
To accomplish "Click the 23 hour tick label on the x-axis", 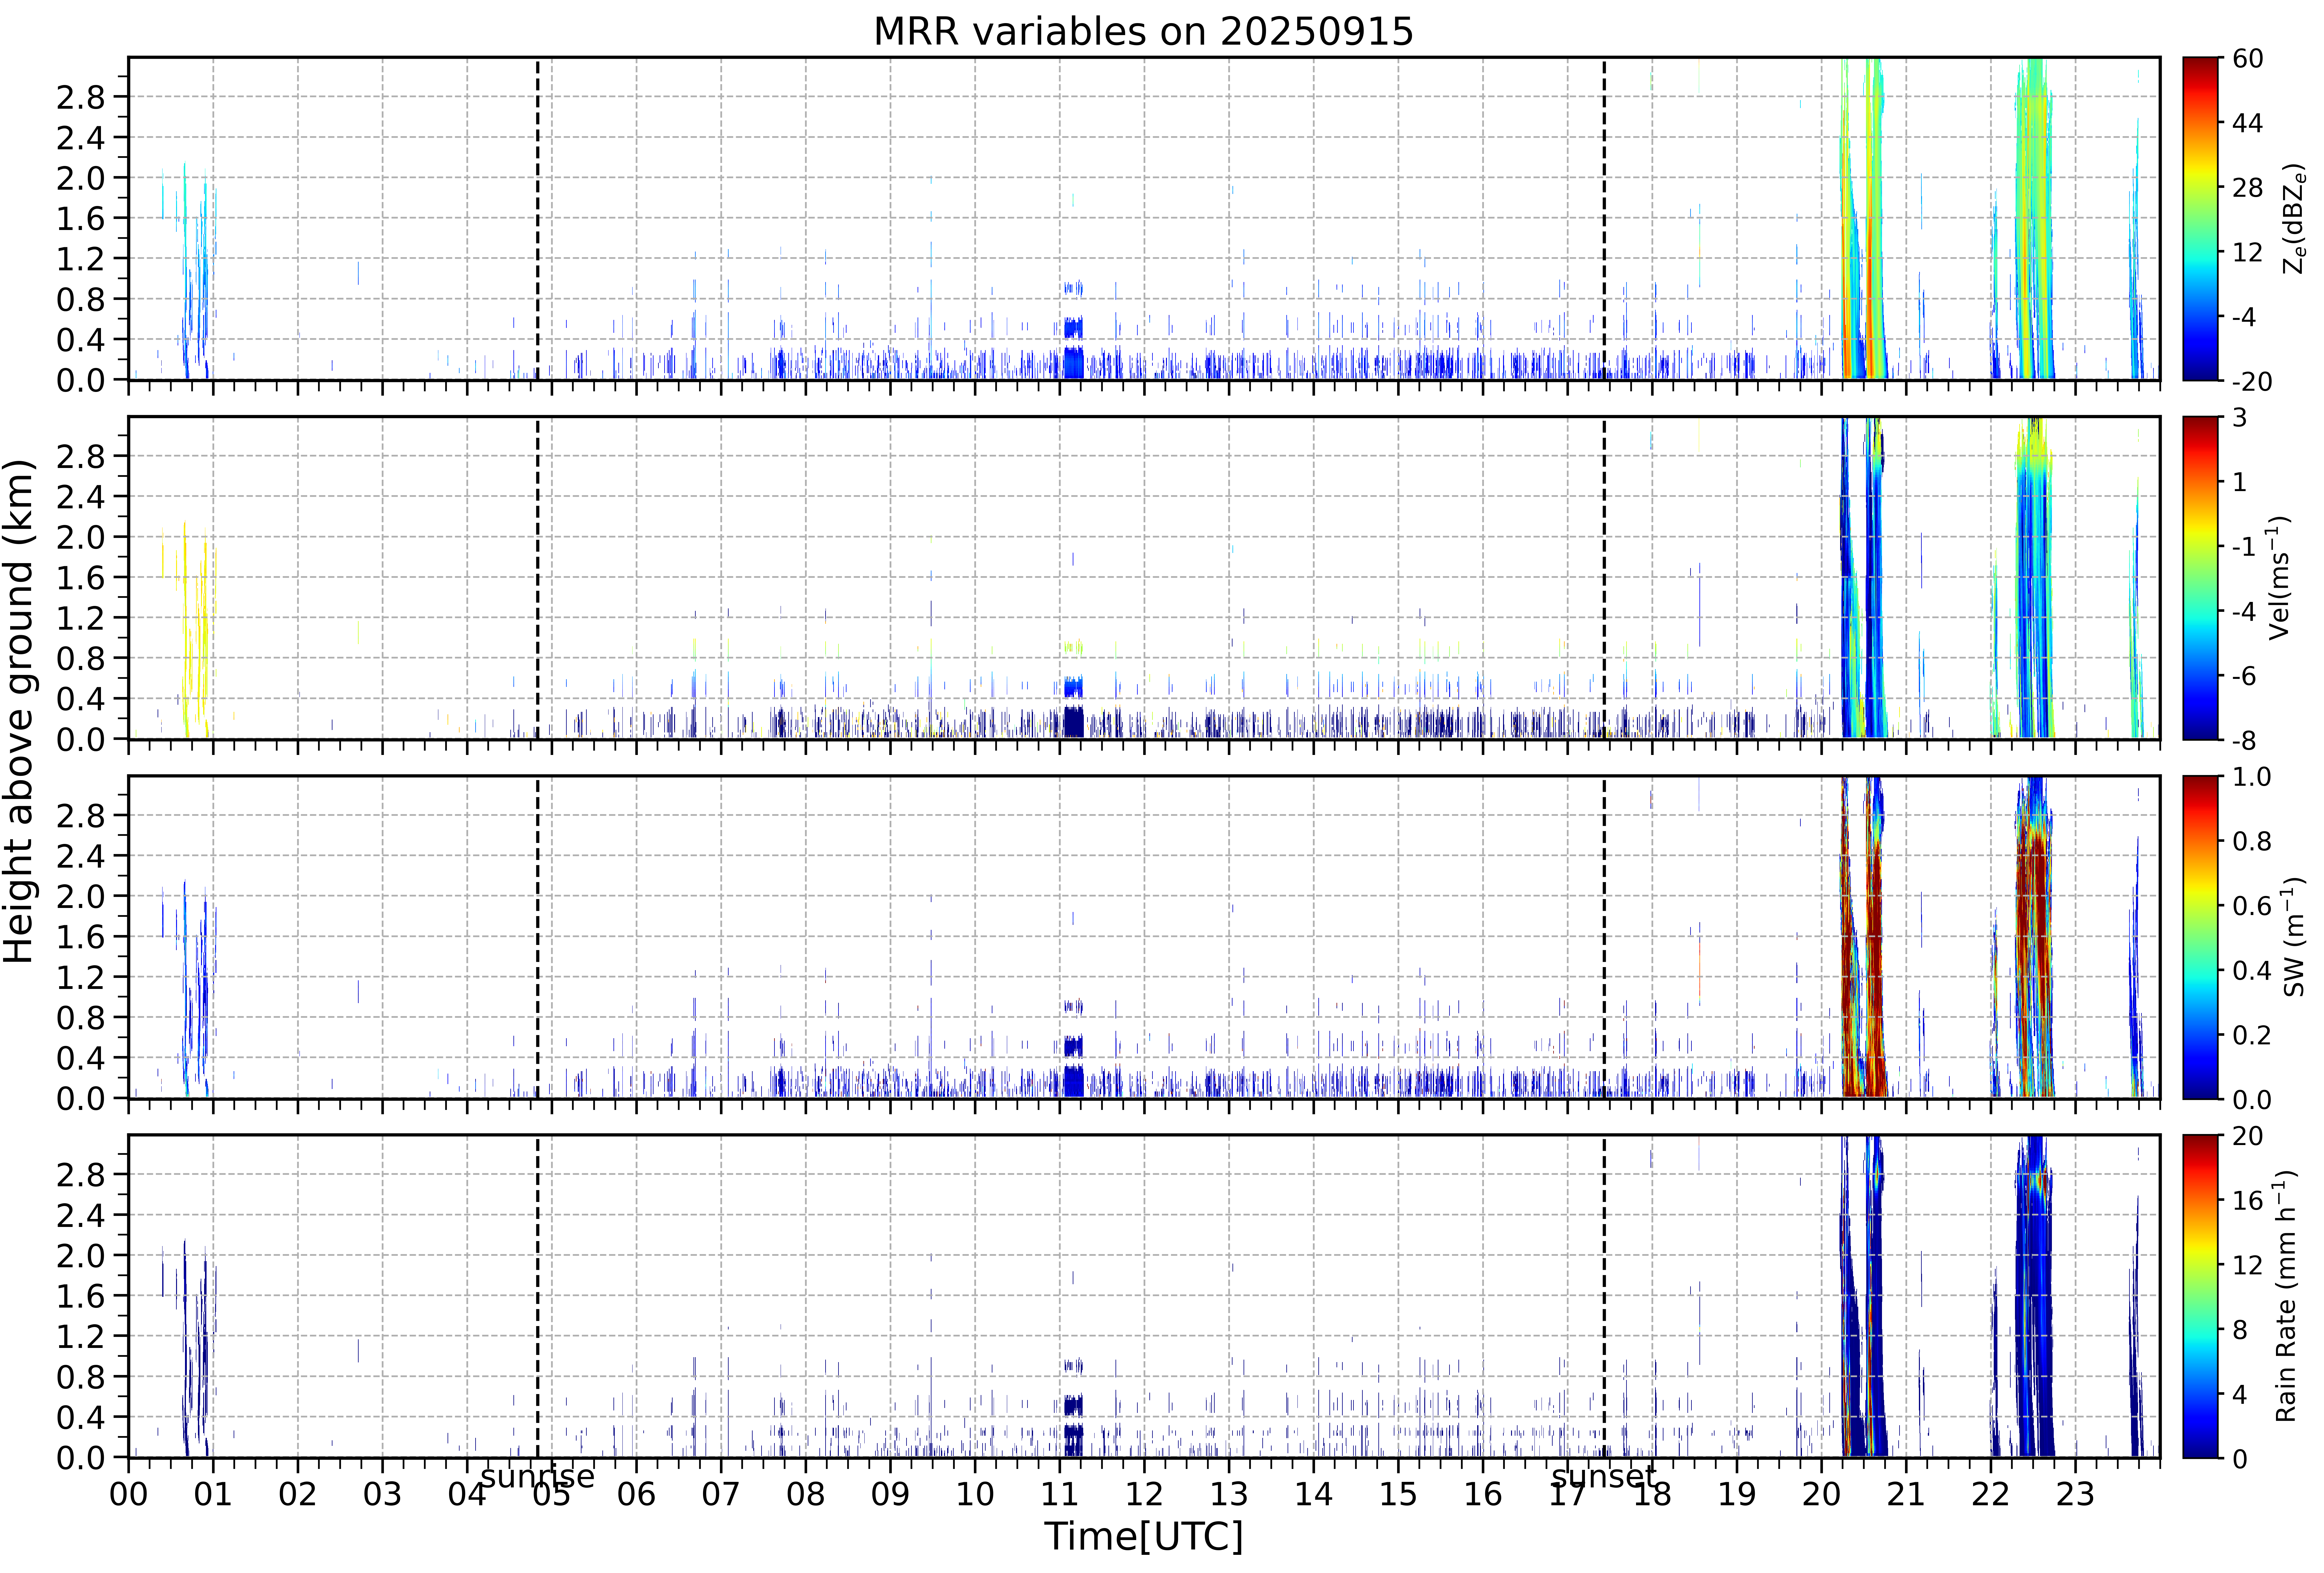I will tap(2075, 1494).
